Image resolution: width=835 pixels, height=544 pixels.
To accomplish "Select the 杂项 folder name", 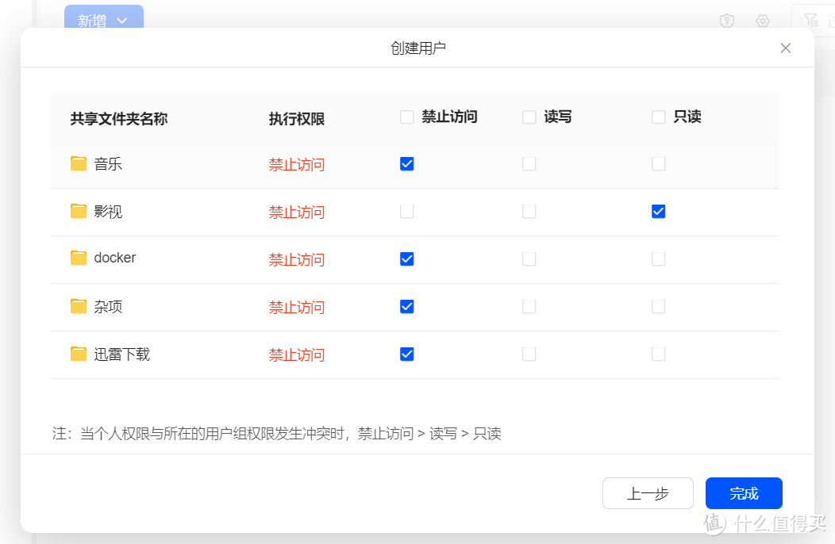I will point(108,307).
